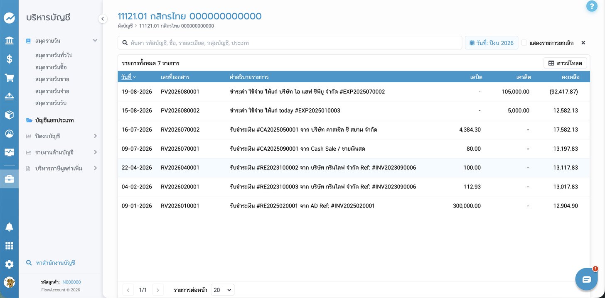The height and width of the screenshot is (298, 605).
Task: Click document number PV2026080002
Action: tap(180, 111)
